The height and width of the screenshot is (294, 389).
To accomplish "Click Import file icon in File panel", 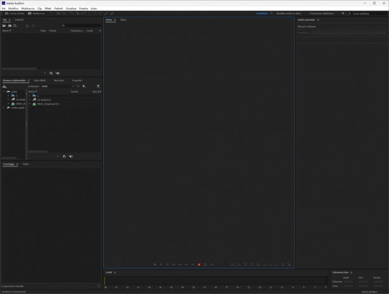I will tap(10, 25).
